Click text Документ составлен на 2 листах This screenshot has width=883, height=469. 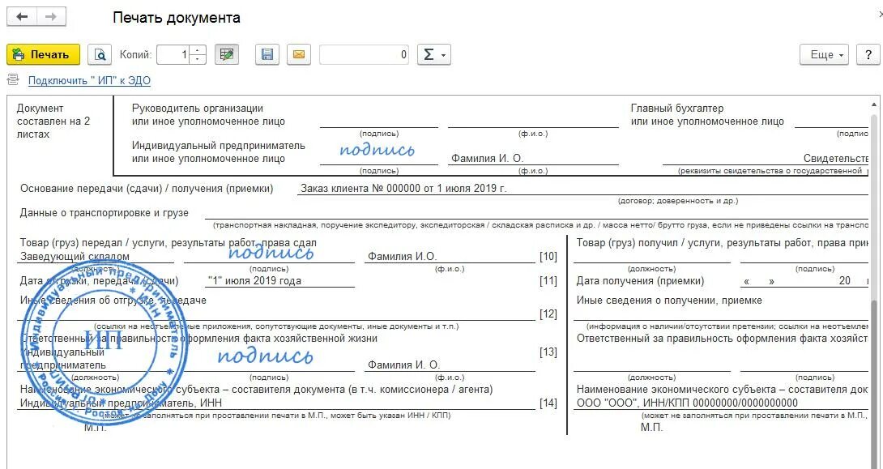click(53, 121)
